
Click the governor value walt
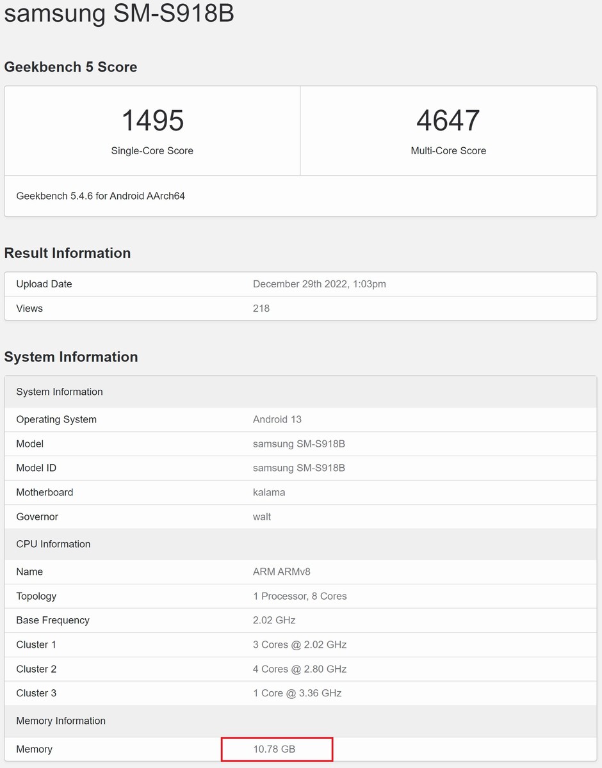click(x=262, y=516)
